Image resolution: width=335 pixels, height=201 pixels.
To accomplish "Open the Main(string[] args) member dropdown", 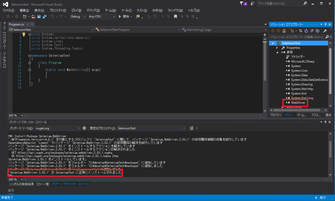I will point(224,30).
